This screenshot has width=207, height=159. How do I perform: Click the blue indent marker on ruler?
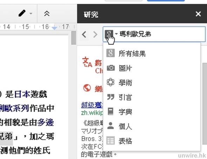click(54, 28)
